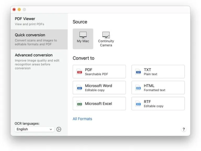The height and width of the screenshot is (151, 201).
Task: Choose Continuity Camera source
Action: (106, 39)
